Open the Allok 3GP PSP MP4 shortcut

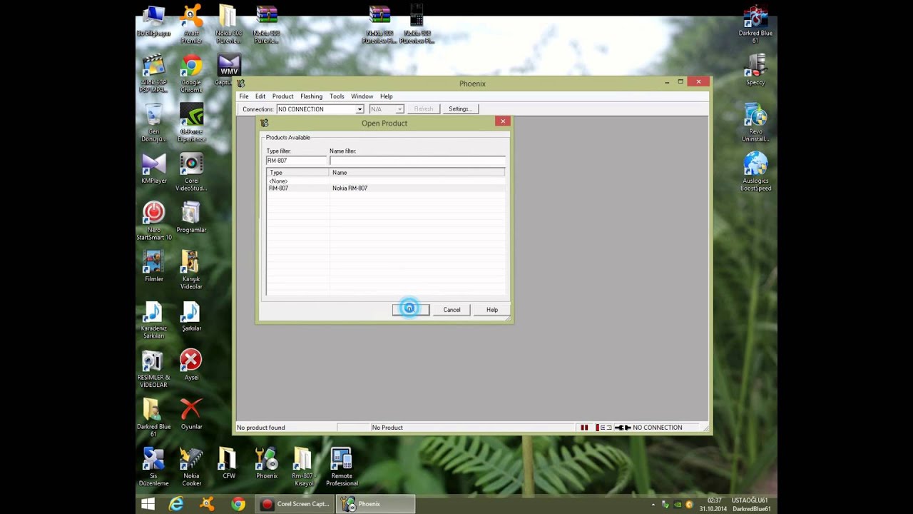pyautogui.click(x=153, y=74)
